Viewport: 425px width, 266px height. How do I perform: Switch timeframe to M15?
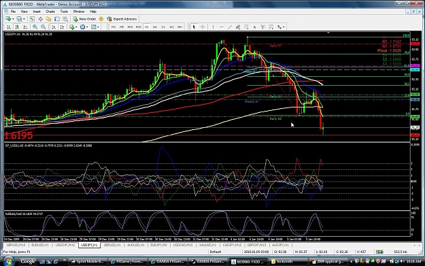[130, 27]
